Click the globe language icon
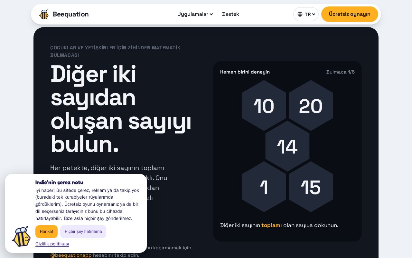The image size is (412, 258). (x=300, y=14)
